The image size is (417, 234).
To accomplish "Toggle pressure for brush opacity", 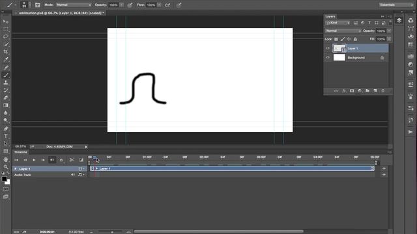I will pyautogui.click(x=130, y=5).
